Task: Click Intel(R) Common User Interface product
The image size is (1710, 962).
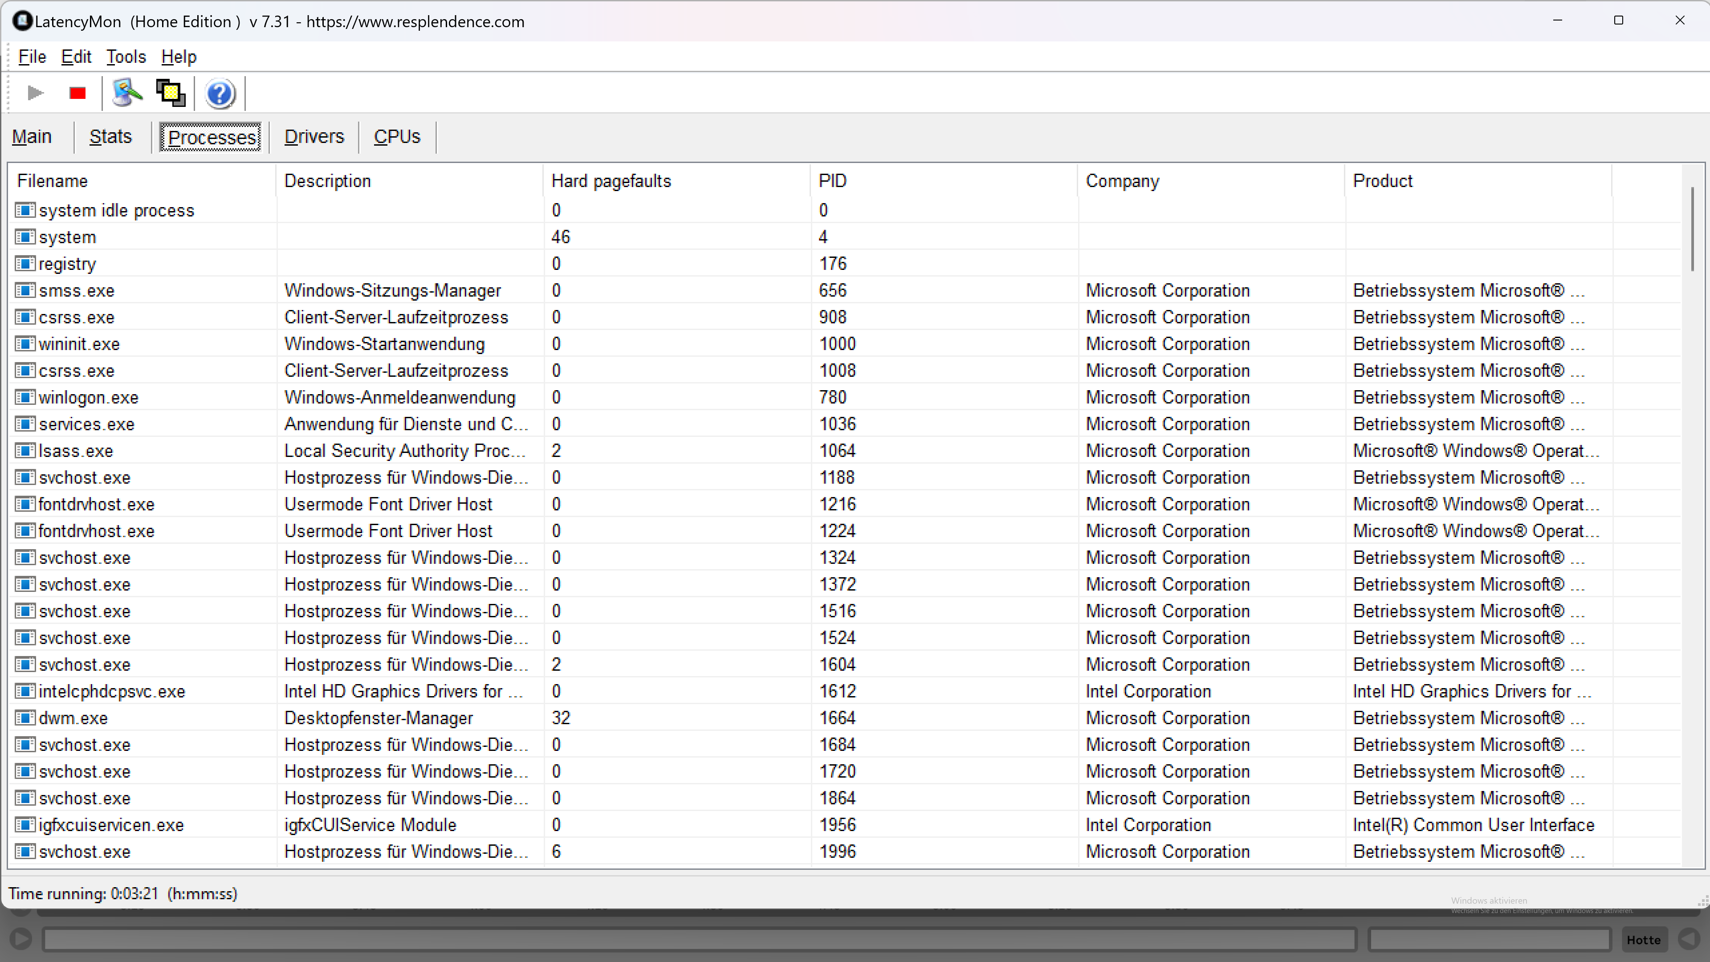Action: click(x=1474, y=824)
